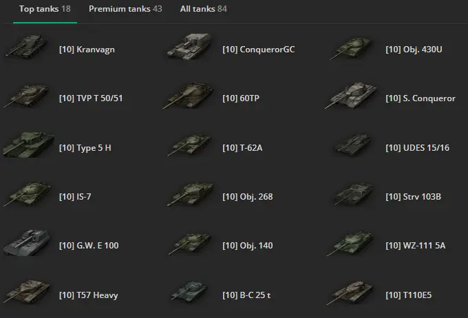468x318 pixels.
Task: Click the Kranvagn tank icon
Action: pyautogui.click(x=27, y=45)
